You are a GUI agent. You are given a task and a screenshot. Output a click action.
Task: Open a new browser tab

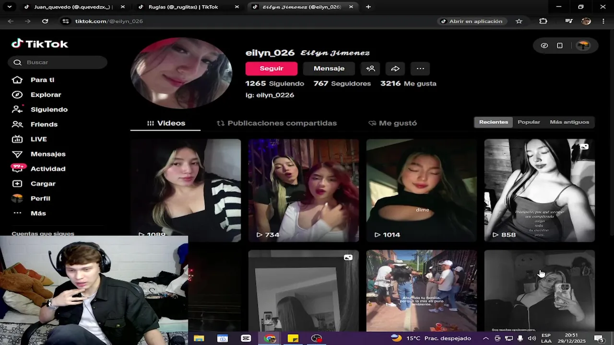coord(368,7)
